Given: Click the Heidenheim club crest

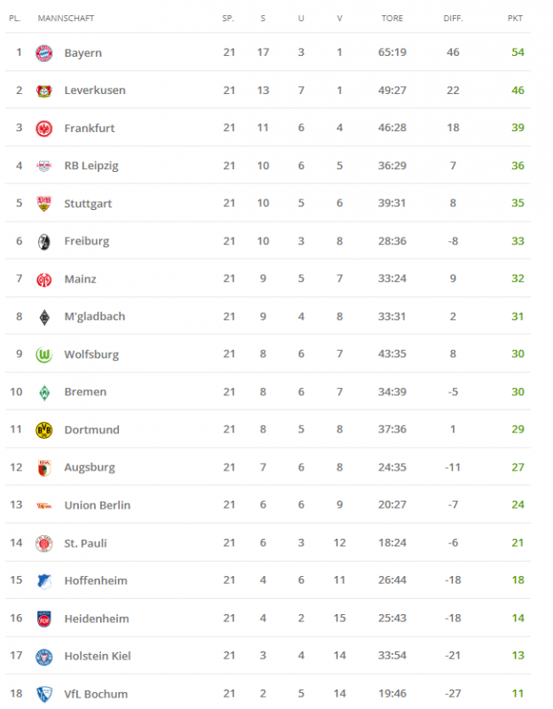Looking at the screenshot, I should [x=44, y=619].
